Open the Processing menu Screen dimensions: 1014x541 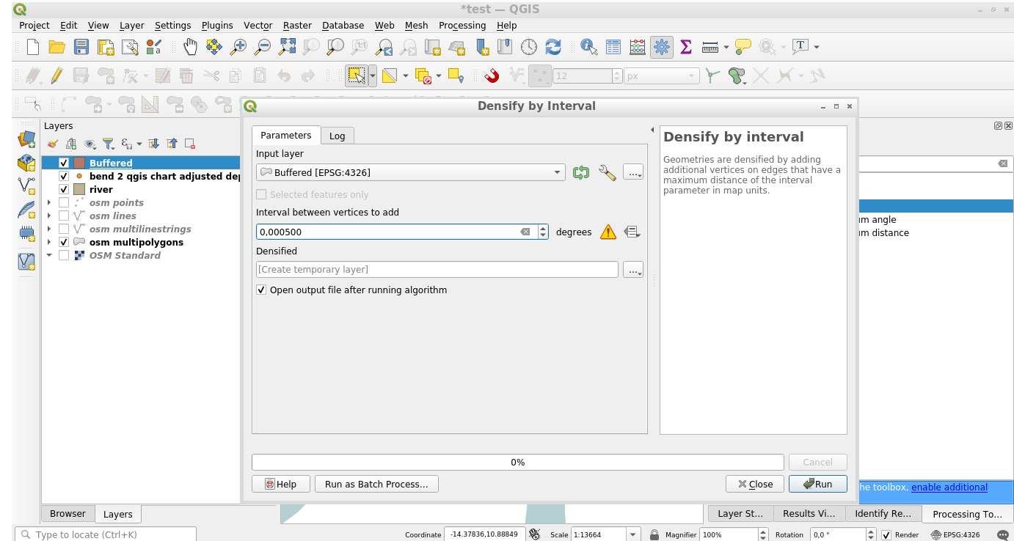462,25
